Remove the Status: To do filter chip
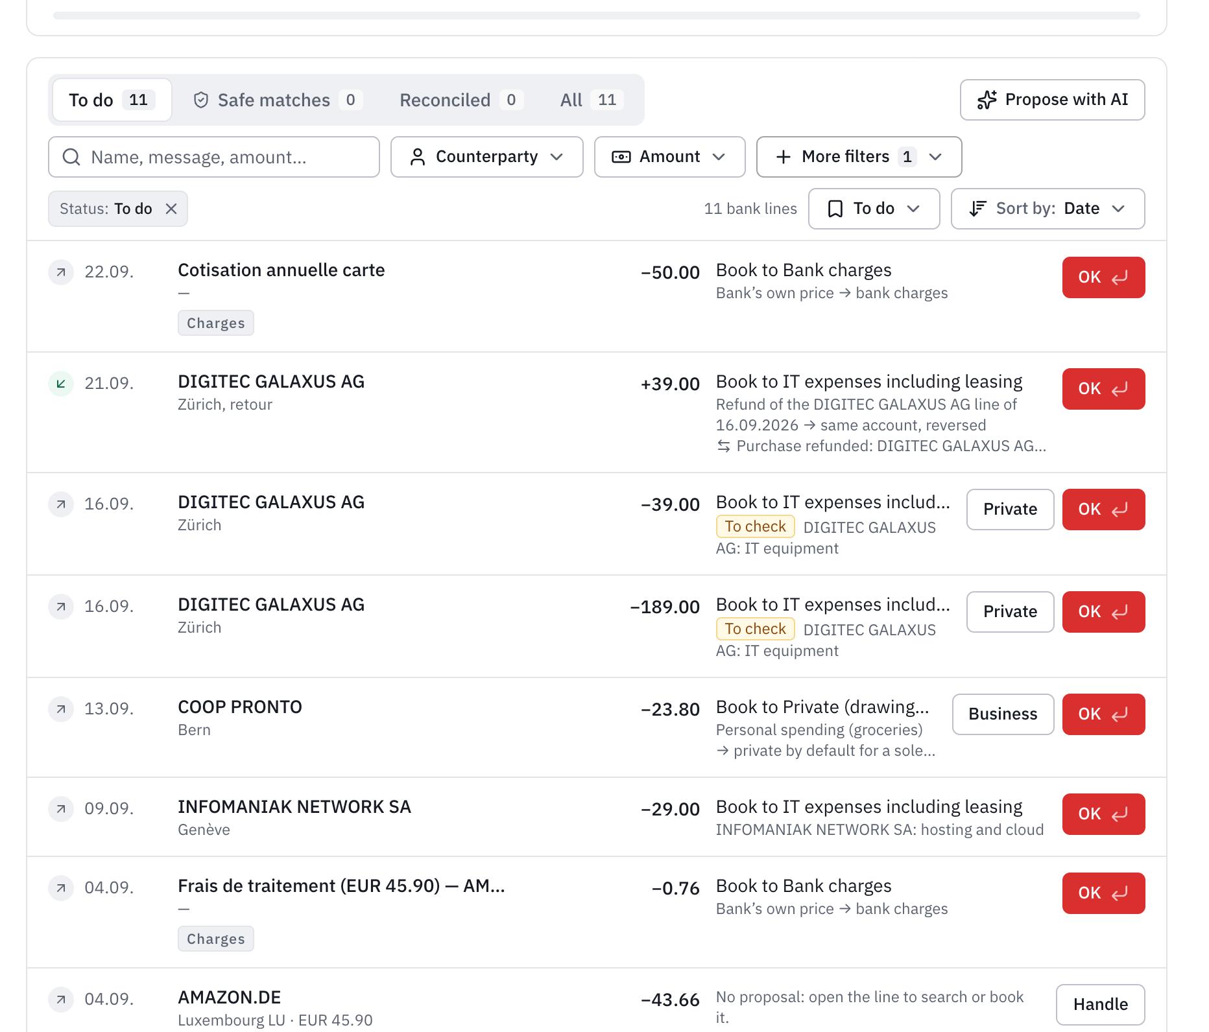 pyautogui.click(x=171, y=209)
